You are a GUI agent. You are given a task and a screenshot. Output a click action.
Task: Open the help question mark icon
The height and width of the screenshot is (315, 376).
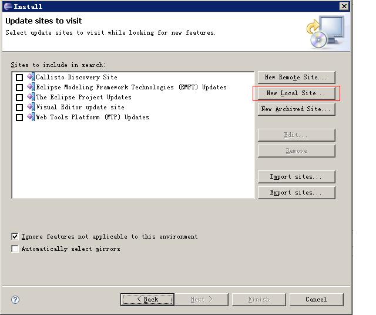(x=15, y=300)
